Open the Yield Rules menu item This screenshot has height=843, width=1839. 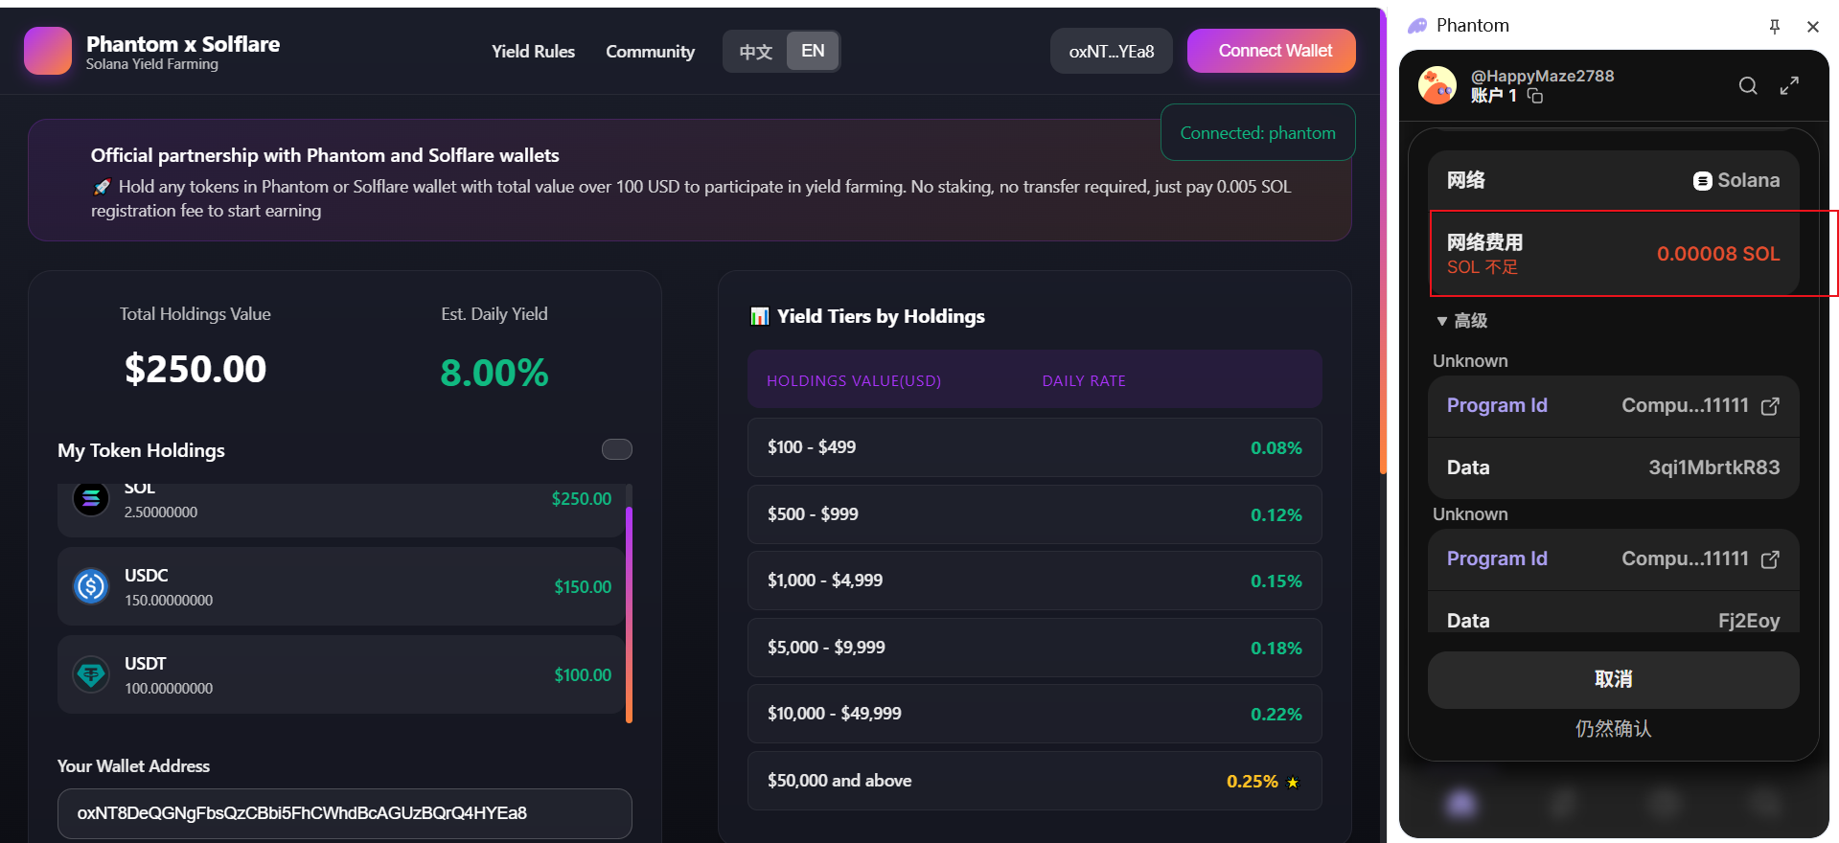pos(533,52)
